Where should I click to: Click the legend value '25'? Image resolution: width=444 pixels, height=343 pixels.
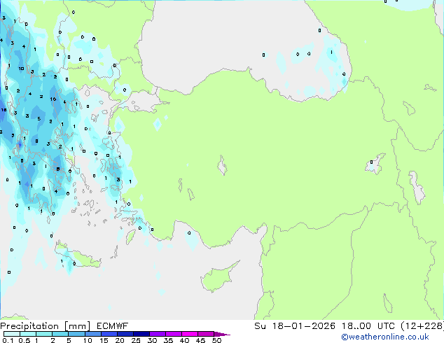[136, 340]
